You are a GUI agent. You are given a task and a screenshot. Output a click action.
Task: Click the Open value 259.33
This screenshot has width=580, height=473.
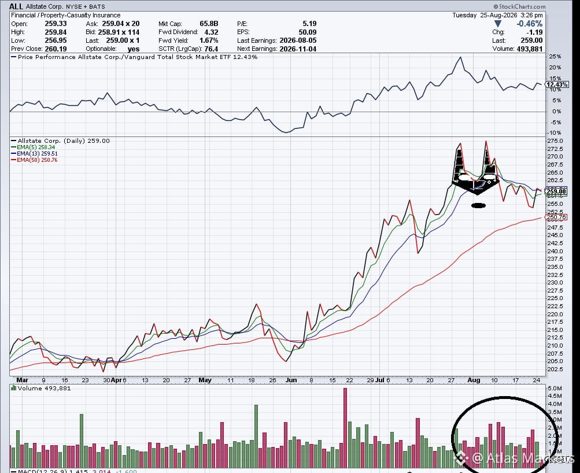(56, 24)
